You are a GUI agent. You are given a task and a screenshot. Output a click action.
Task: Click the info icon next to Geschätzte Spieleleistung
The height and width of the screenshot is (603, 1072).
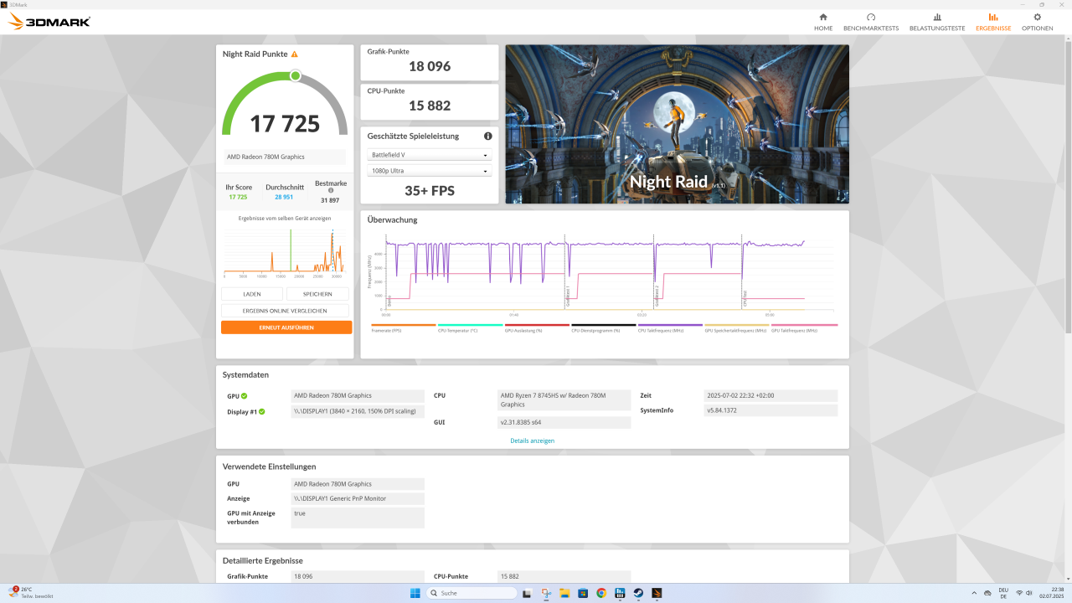[487, 136]
